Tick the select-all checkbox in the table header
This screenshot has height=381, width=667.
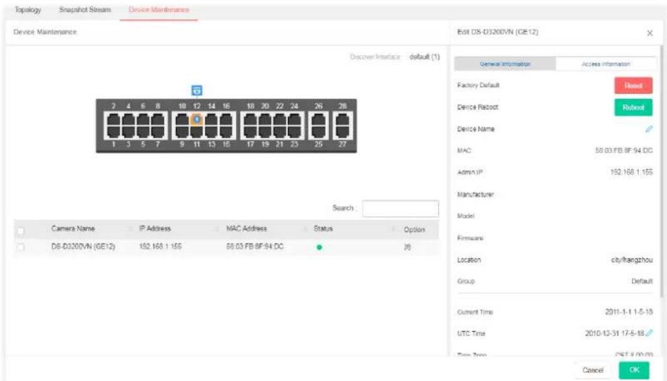[x=21, y=230]
